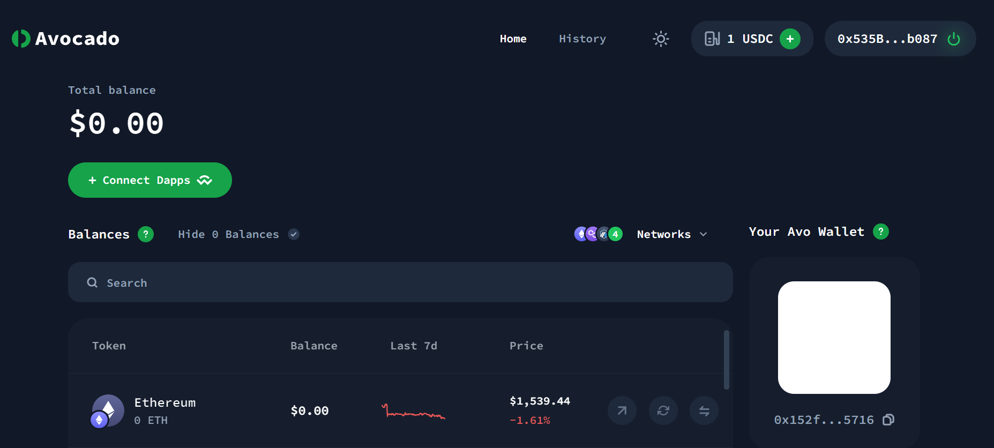Click the Connect Dapps button
Viewport: 994px width, 448px height.
[x=150, y=180]
